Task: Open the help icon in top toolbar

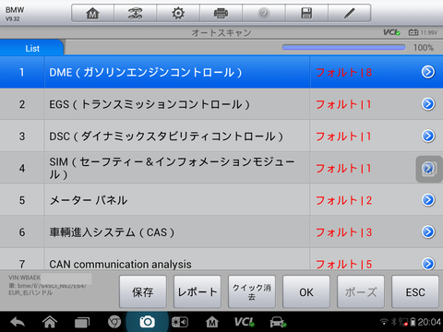Action: (x=264, y=13)
